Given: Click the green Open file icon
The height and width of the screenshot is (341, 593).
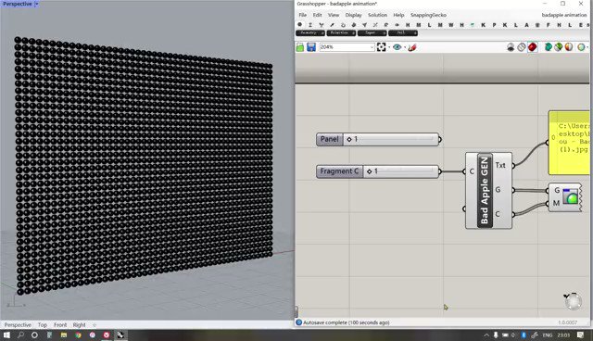Looking at the screenshot, I should (300, 47).
